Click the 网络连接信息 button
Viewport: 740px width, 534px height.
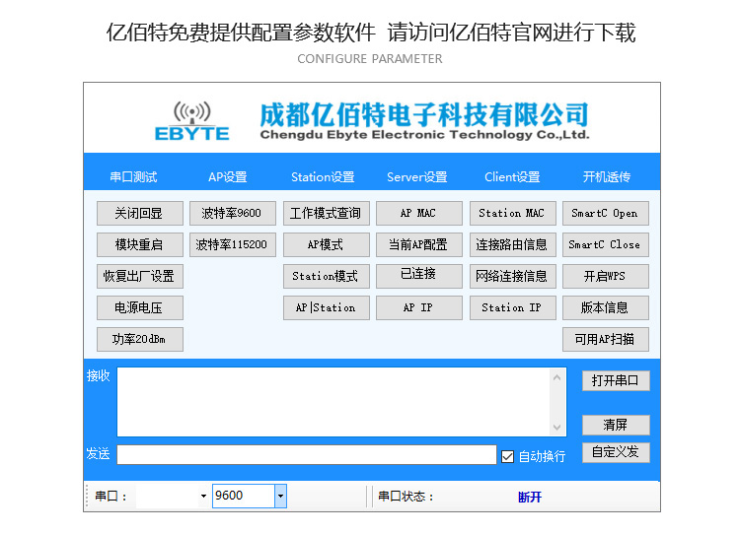(x=512, y=276)
